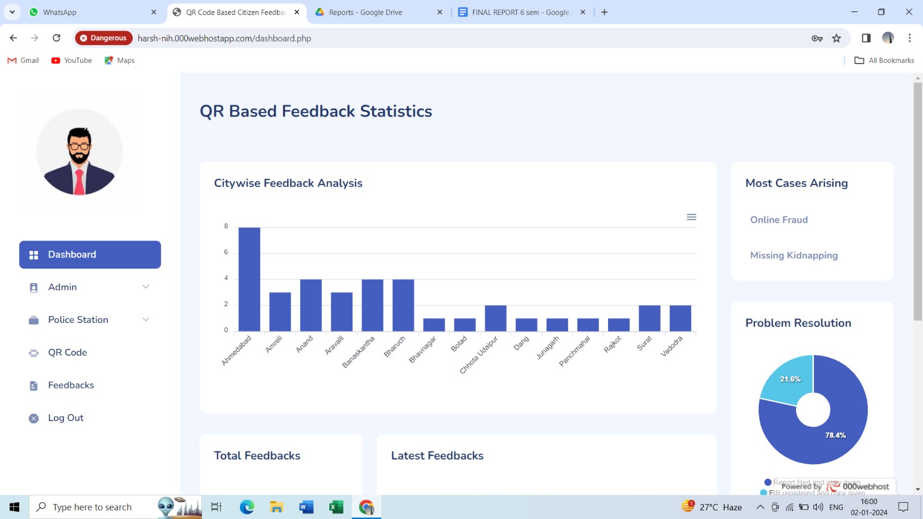Open the Maps bookmark
The image size is (923, 519).
(x=119, y=61)
